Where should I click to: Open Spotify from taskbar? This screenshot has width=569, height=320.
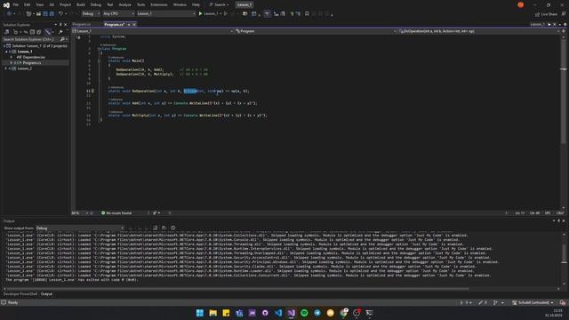[x=304, y=313]
